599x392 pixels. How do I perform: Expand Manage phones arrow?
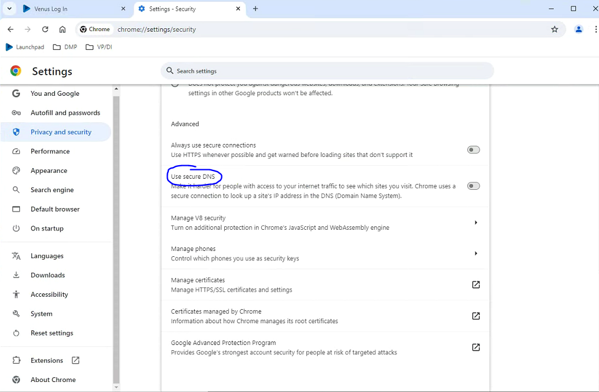[475, 254]
